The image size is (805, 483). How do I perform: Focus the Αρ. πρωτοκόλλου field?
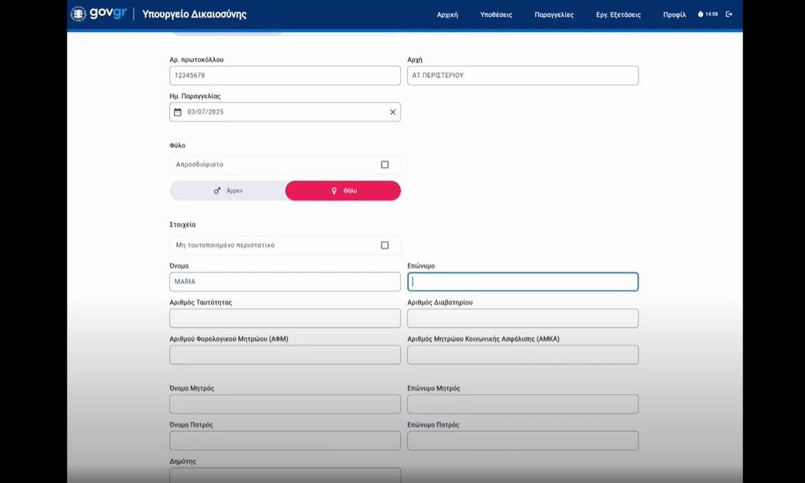tap(285, 75)
